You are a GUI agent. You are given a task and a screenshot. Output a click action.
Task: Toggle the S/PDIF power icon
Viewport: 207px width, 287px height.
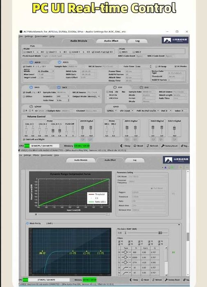pyautogui.click(x=31, y=106)
